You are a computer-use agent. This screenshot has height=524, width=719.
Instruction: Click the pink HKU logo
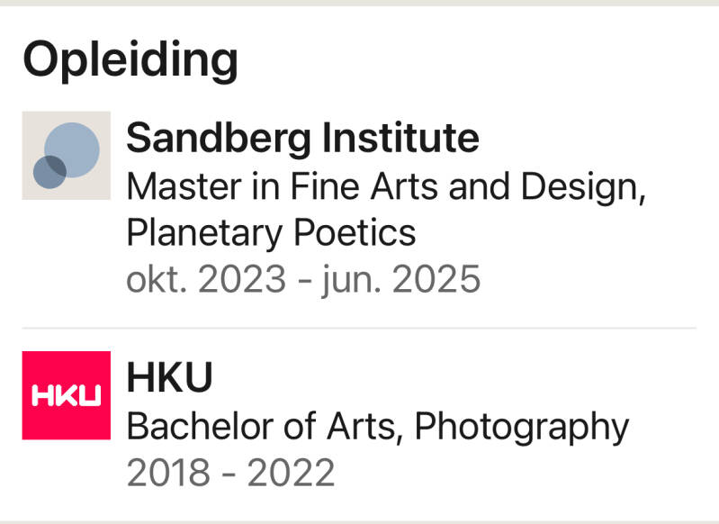[x=66, y=395]
